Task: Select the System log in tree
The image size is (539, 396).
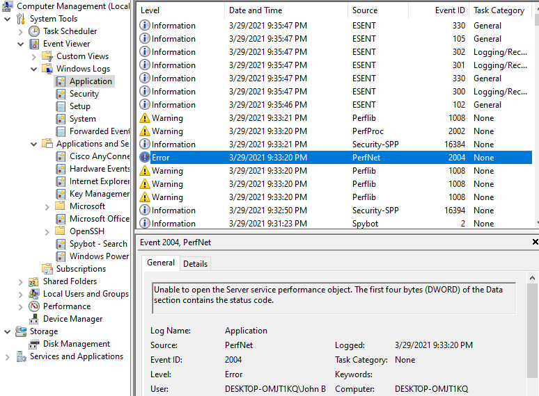Action: pos(82,119)
